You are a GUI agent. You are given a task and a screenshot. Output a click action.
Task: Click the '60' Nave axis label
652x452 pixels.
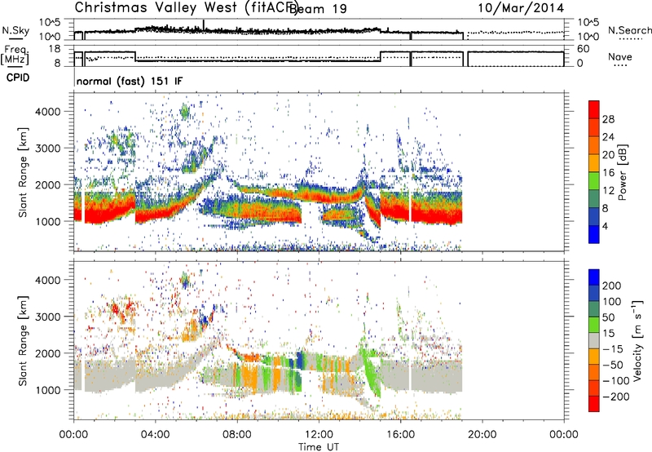click(584, 49)
